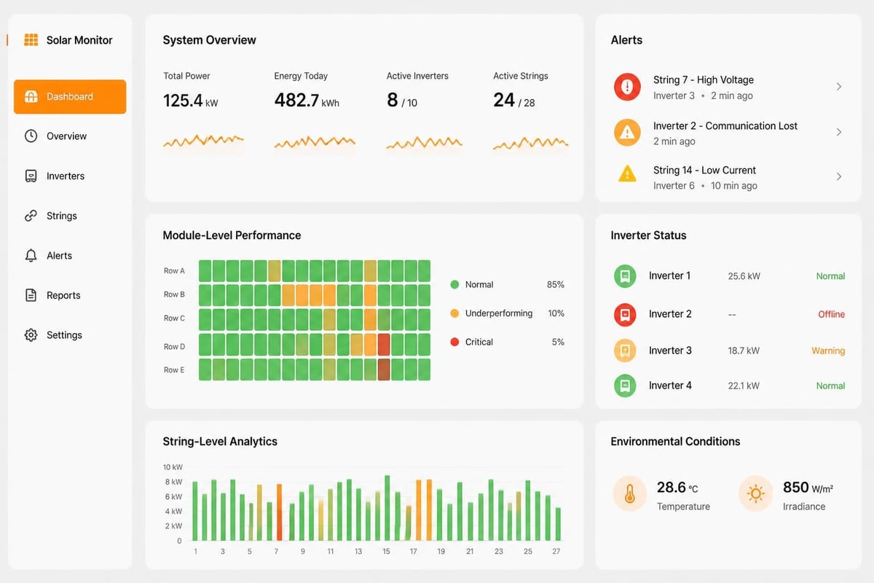This screenshot has width=874, height=583.
Task: Click the thermometer Temperature icon
Action: pos(630,494)
